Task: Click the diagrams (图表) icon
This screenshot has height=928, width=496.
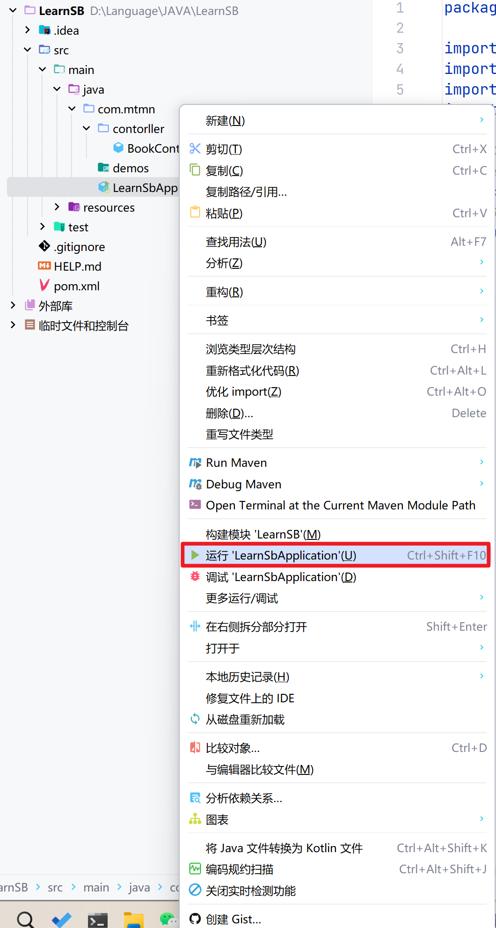Action: [x=195, y=819]
